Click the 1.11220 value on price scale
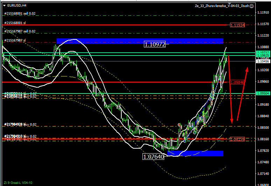Viewport: 271px width, 186px height. (263, 36)
